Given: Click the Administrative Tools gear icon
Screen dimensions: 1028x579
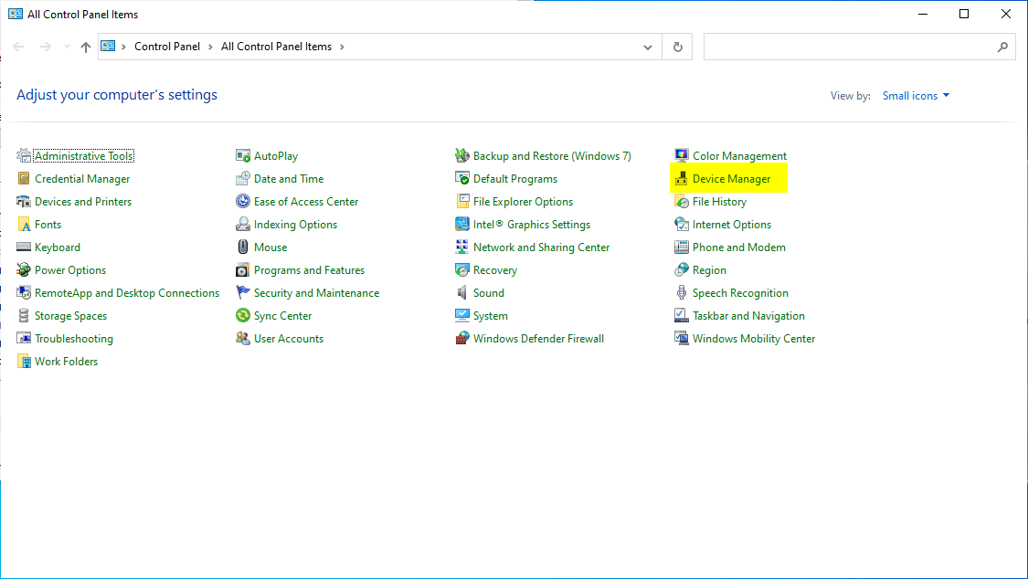Looking at the screenshot, I should (x=24, y=156).
